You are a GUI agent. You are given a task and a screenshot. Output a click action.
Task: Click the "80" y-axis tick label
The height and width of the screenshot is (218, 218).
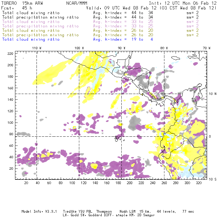(11, 134)
